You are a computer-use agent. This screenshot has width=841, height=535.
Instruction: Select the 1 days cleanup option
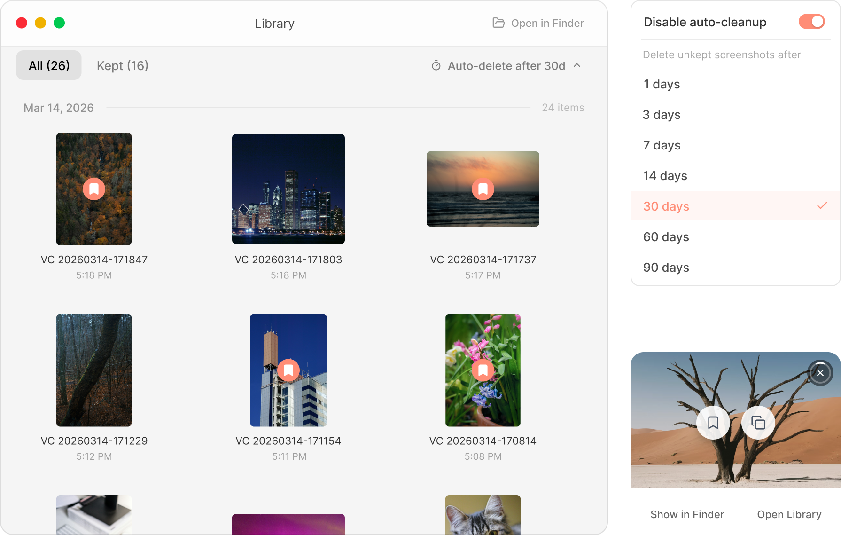[661, 84]
